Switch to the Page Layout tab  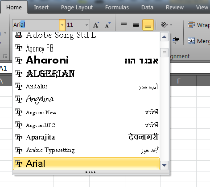click(x=77, y=8)
